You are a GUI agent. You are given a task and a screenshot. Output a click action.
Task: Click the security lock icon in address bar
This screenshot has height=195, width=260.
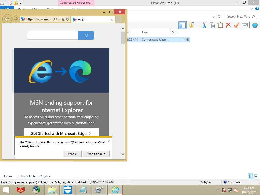(x=63, y=19)
